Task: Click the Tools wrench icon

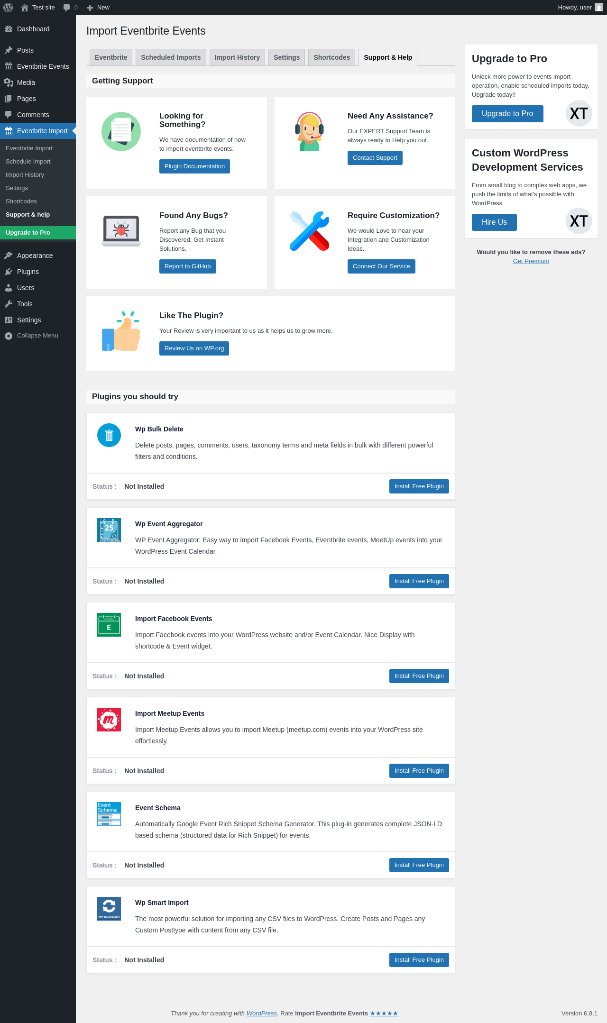Action: (9, 304)
